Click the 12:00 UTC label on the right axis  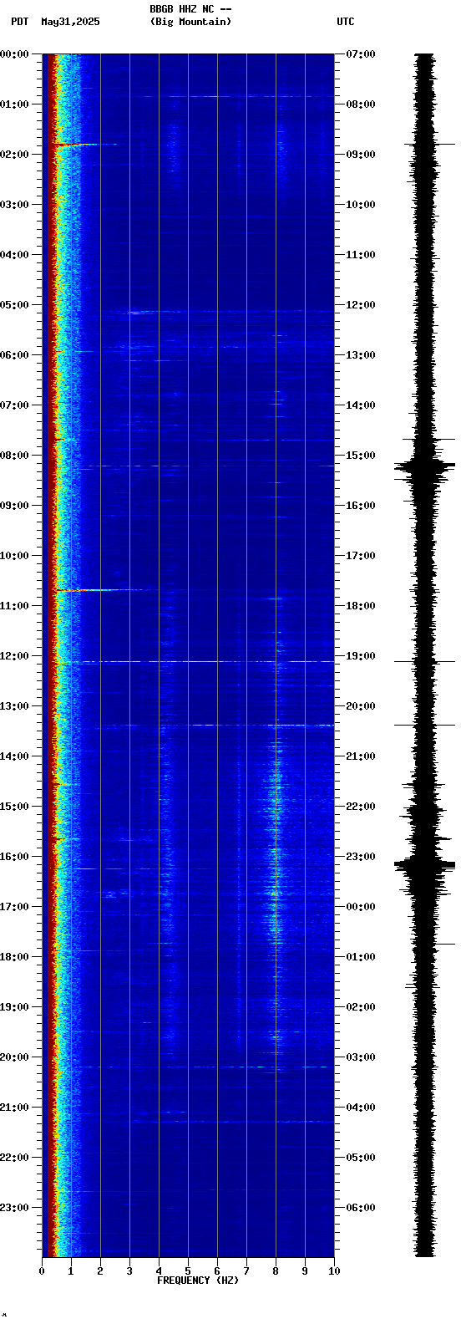pyautogui.click(x=361, y=305)
